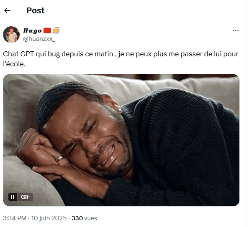Click the black sweater in the GIF

click(x=182, y=146)
